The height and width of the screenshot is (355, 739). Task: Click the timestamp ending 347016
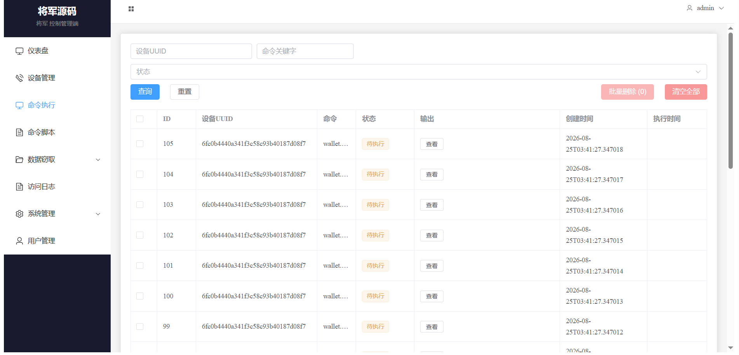click(x=595, y=205)
